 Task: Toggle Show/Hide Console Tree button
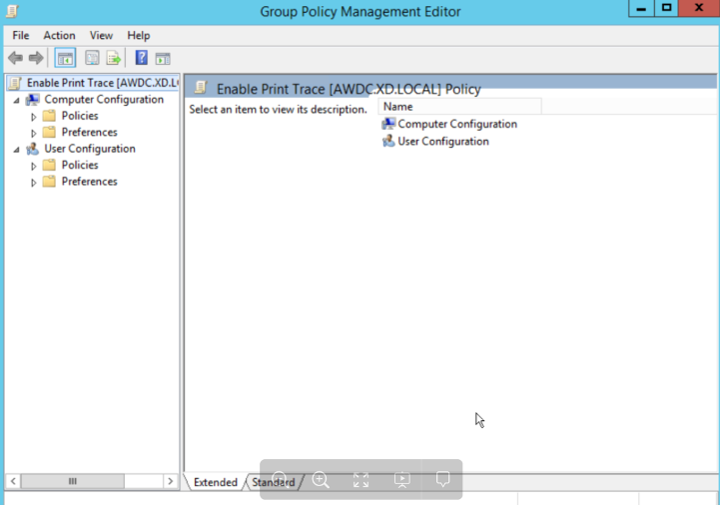65,58
